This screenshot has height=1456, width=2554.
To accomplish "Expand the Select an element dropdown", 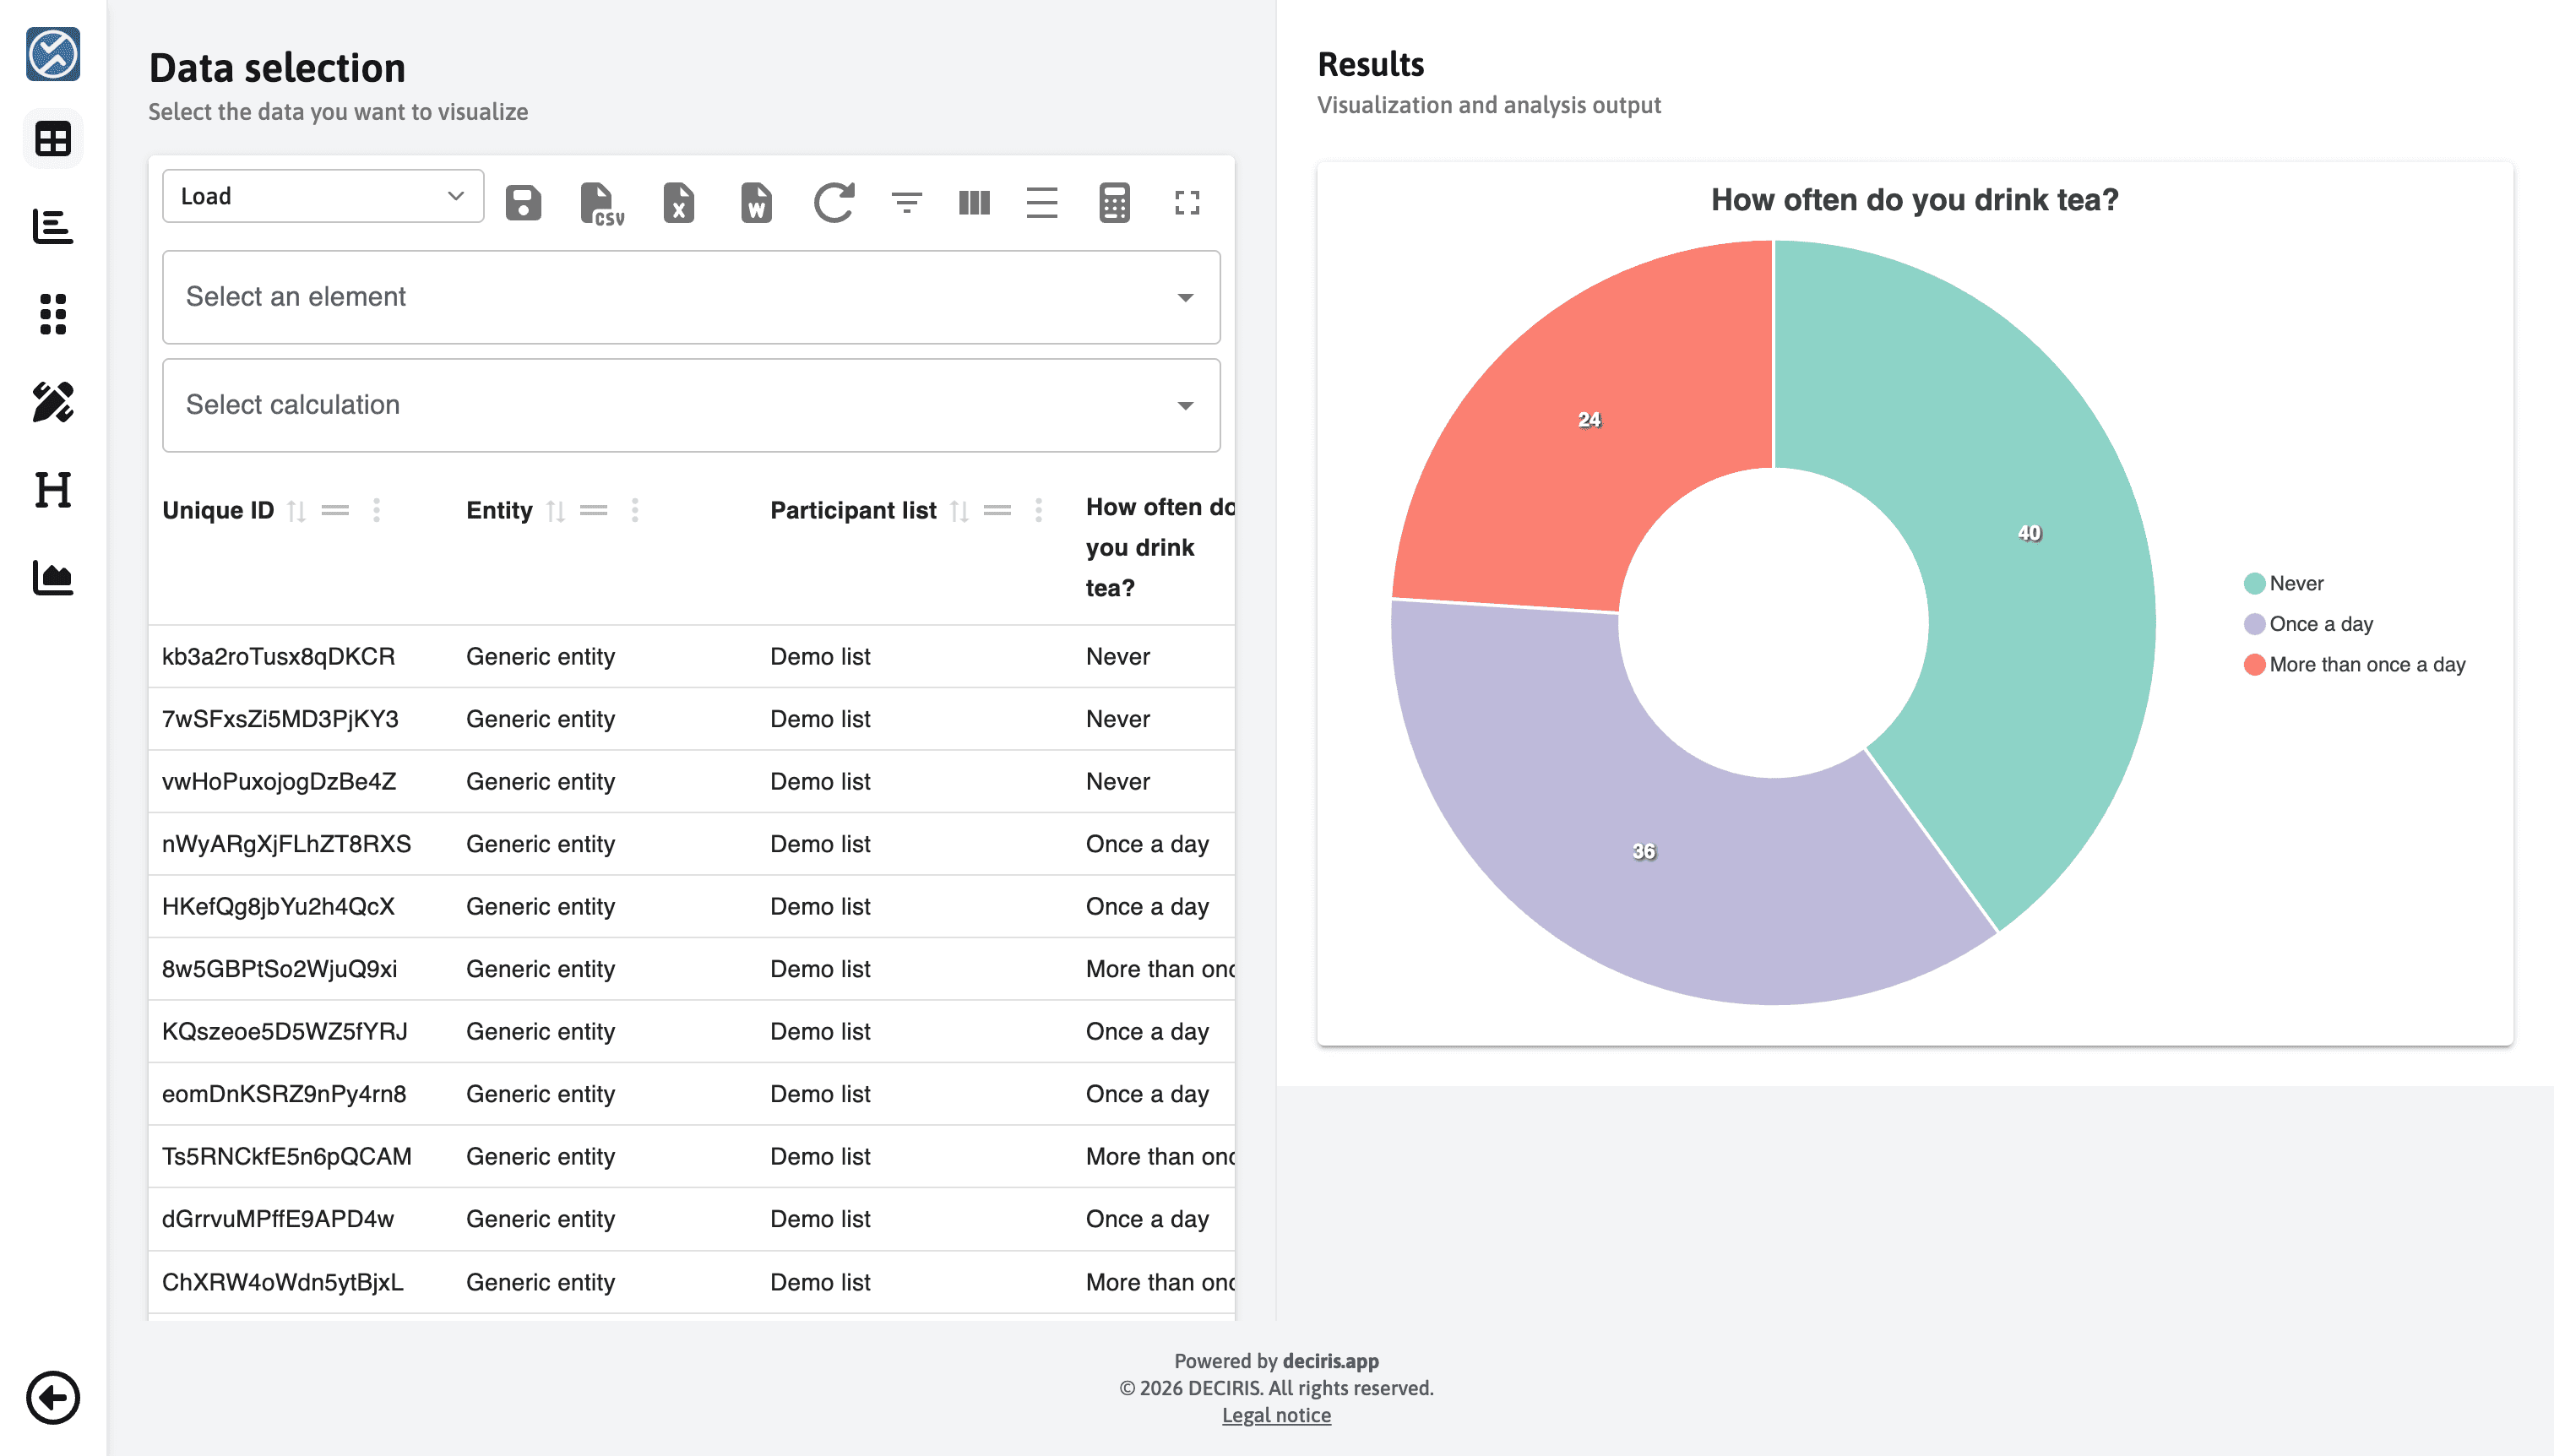I will click(x=690, y=297).
